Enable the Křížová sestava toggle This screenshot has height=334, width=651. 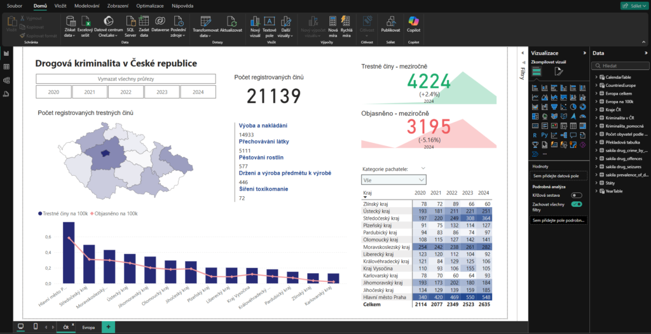(x=577, y=196)
